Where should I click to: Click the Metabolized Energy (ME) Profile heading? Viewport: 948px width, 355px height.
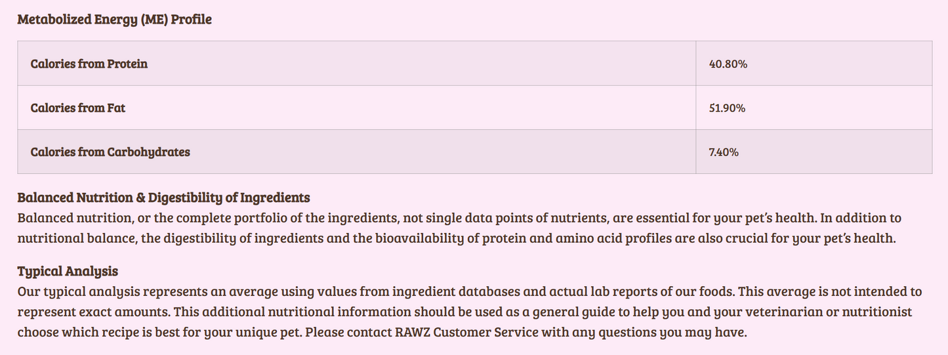pos(114,20)
